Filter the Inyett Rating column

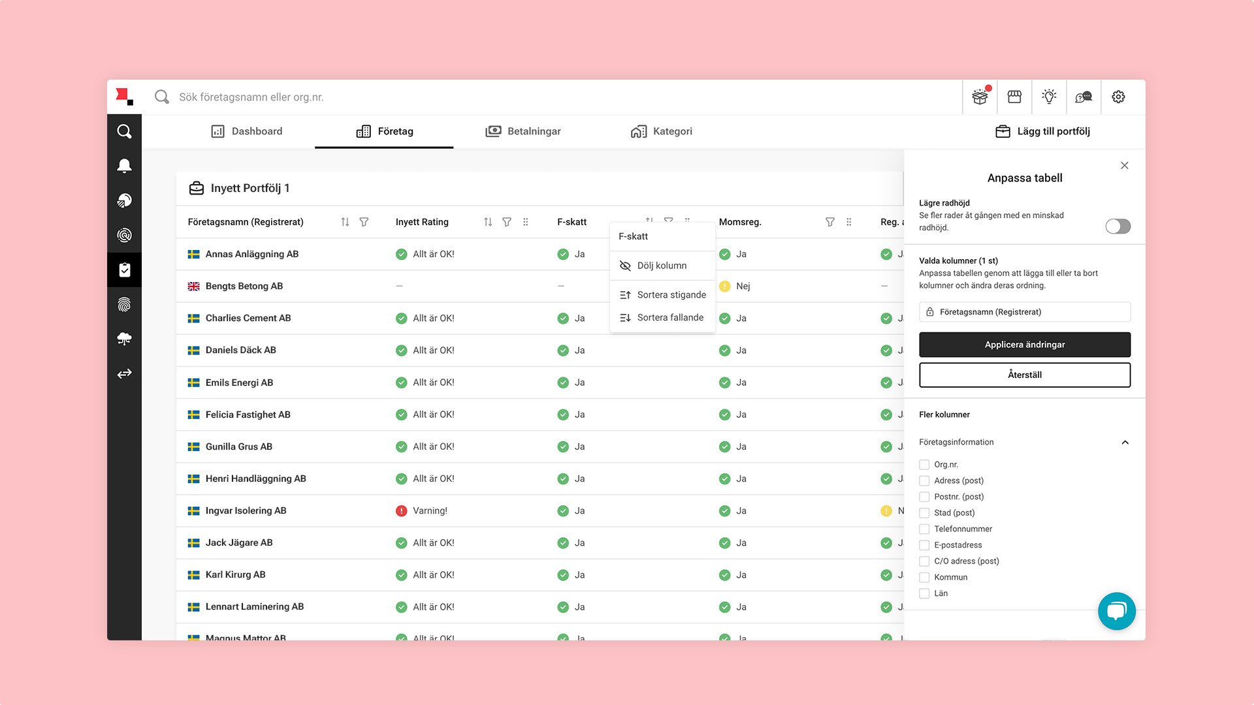(x=507, y=222)
